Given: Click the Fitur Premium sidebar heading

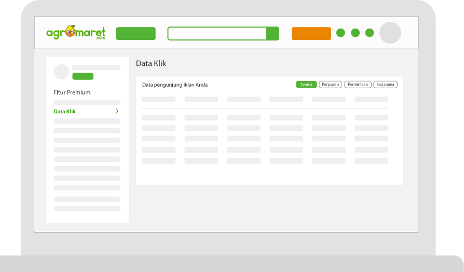Looking at the screenshot, I should point(72,92).
